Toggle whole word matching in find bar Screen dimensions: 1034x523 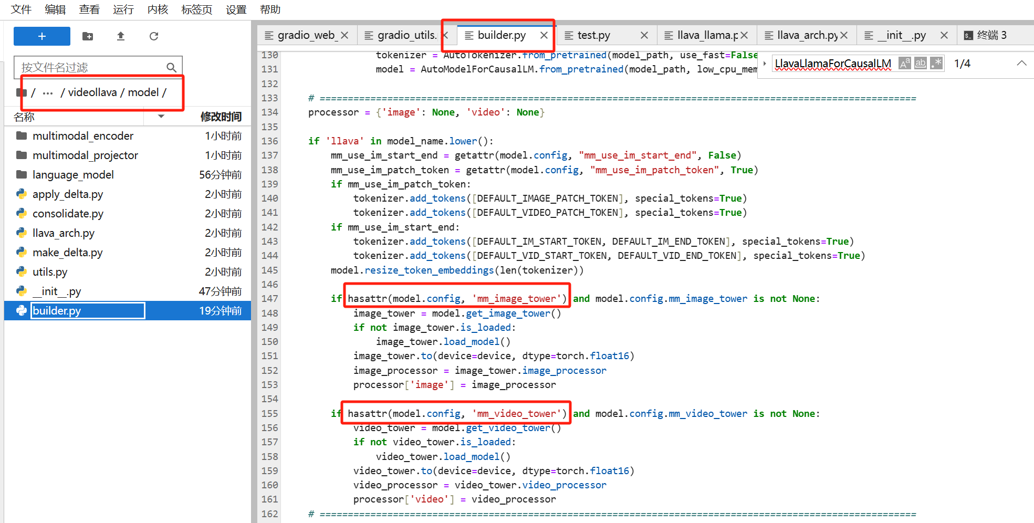click(x=920, y=64)
